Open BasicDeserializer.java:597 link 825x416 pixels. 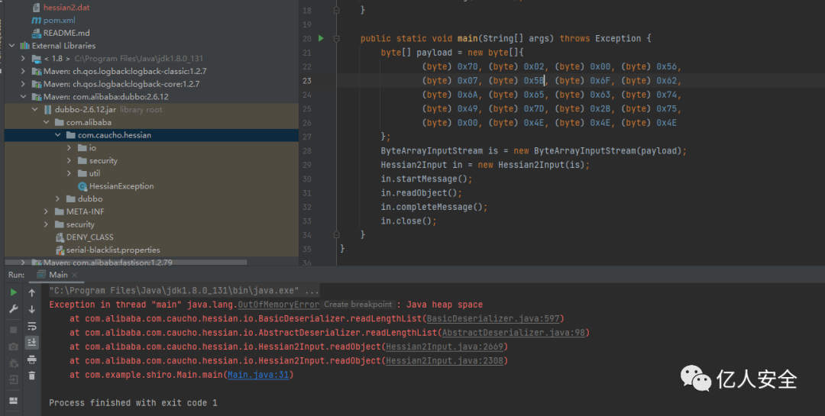493,319
